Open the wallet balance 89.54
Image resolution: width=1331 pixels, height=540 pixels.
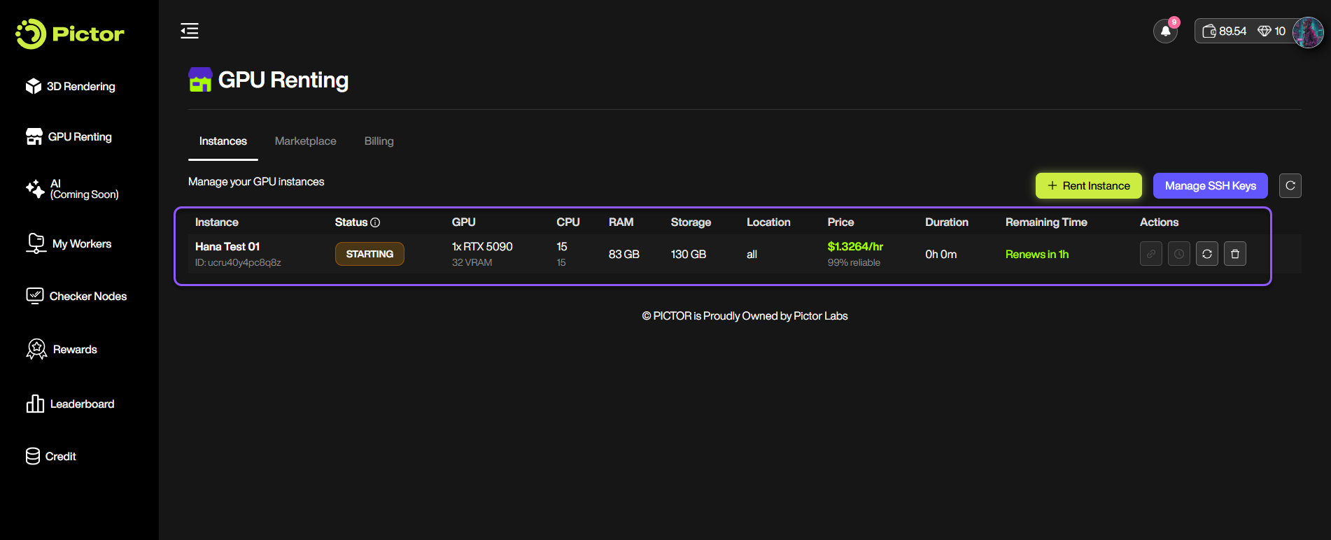click(1225, 31)
